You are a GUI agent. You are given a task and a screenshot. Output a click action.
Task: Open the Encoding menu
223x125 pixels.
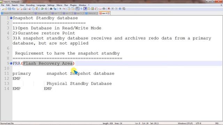coord(30,5)
